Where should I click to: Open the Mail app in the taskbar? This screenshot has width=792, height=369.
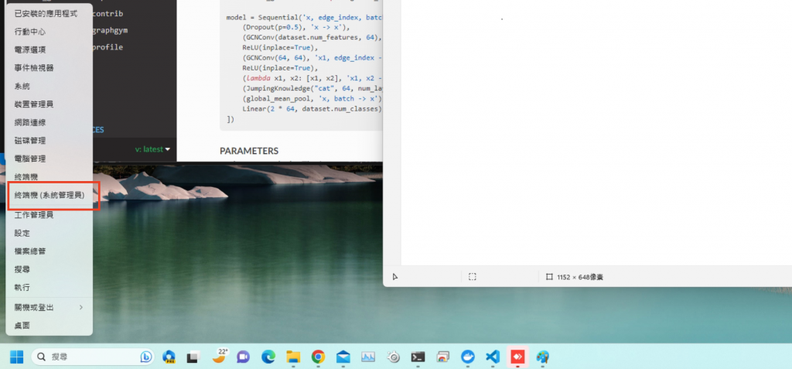coord(343,357)
